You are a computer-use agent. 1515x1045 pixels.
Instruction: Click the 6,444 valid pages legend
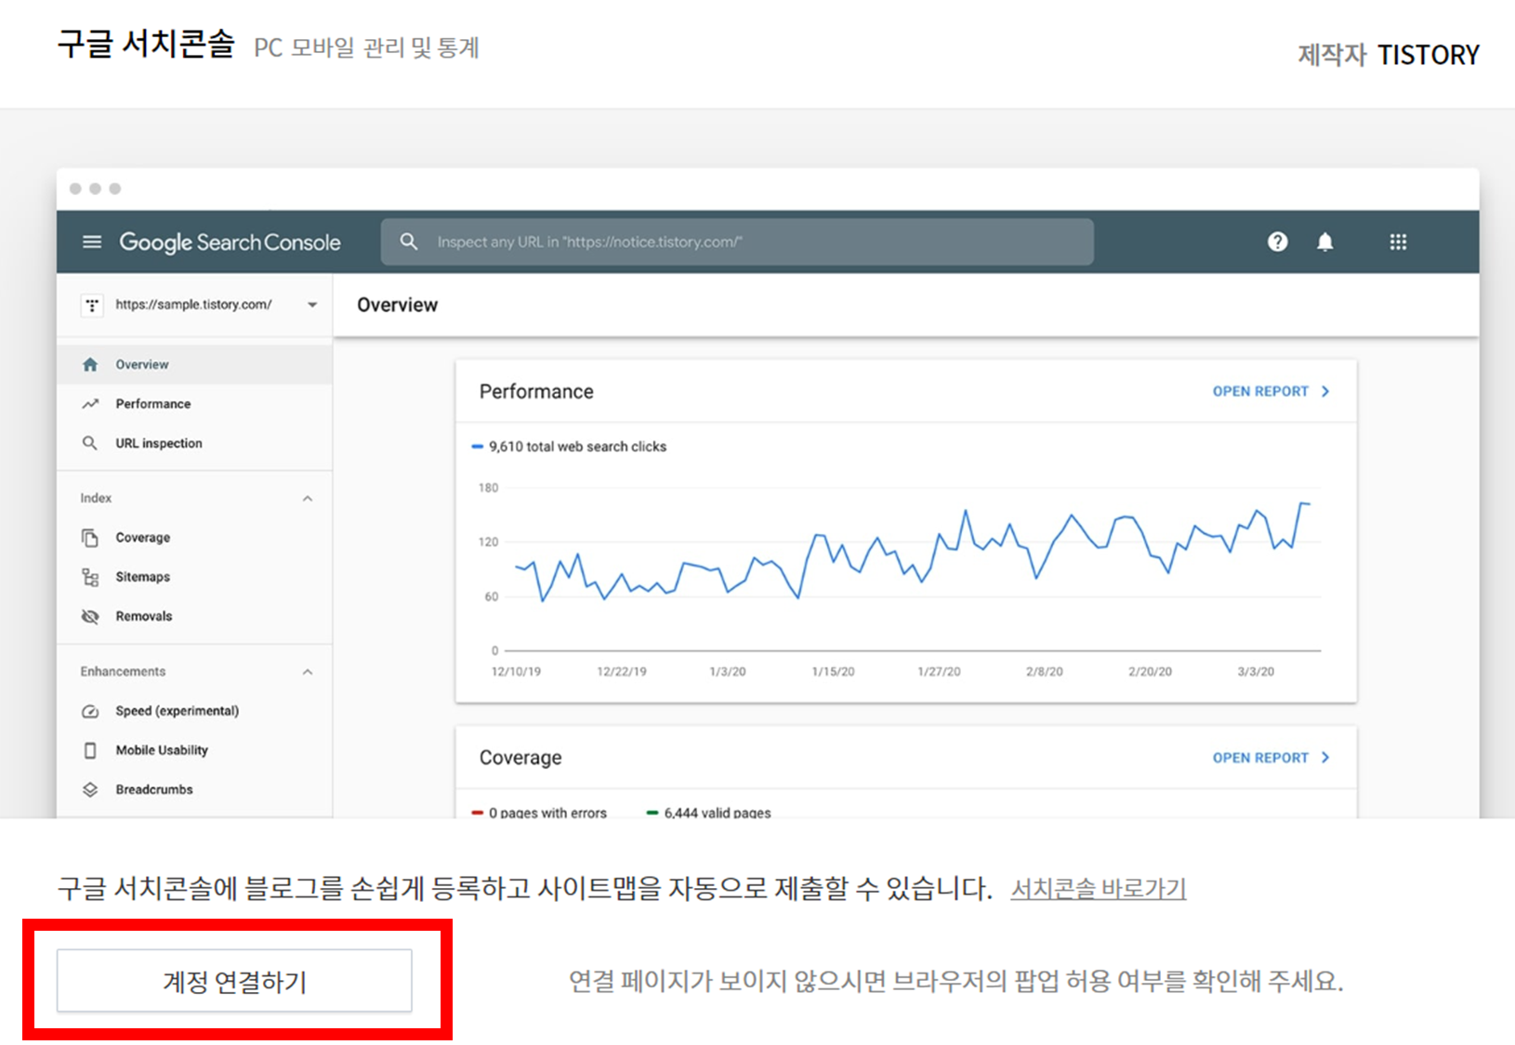coord(709,813)
